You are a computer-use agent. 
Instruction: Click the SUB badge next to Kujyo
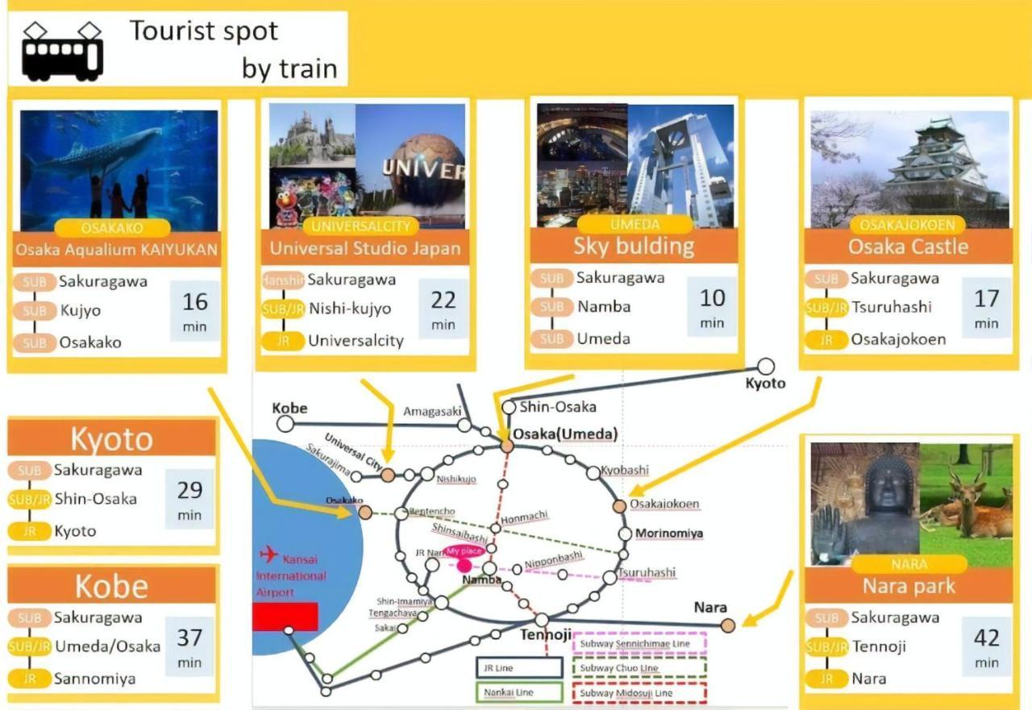(x=35, y=311)
